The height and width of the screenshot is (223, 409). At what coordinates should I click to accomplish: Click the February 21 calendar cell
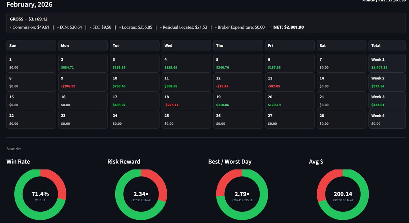[342, 100]
